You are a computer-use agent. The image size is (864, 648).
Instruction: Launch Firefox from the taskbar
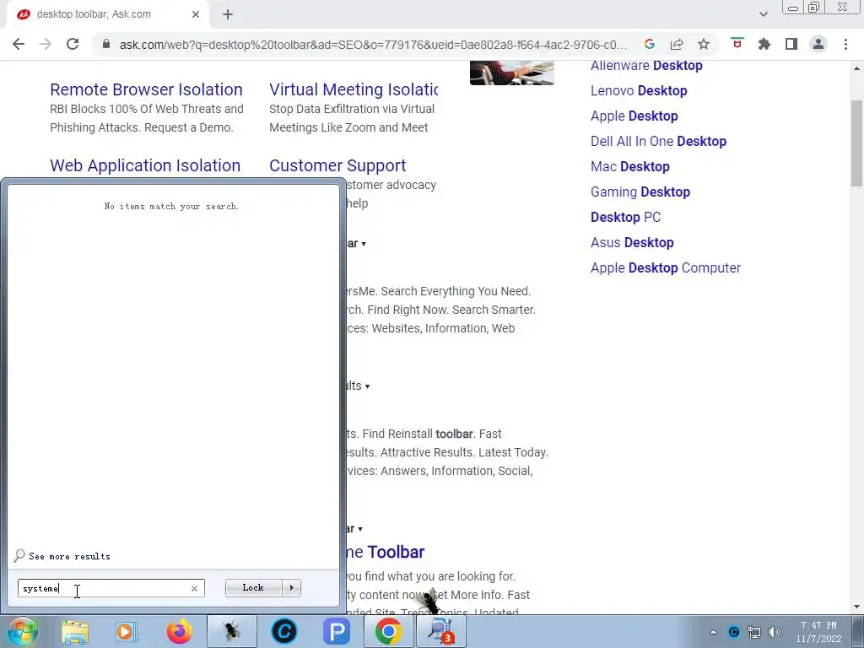[179, 631]
